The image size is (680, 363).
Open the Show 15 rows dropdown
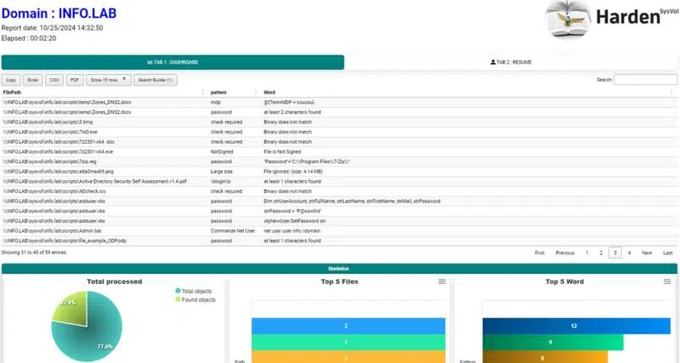109,80
